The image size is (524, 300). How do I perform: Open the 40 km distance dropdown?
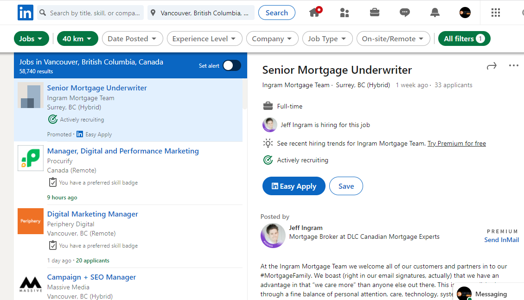77,39
